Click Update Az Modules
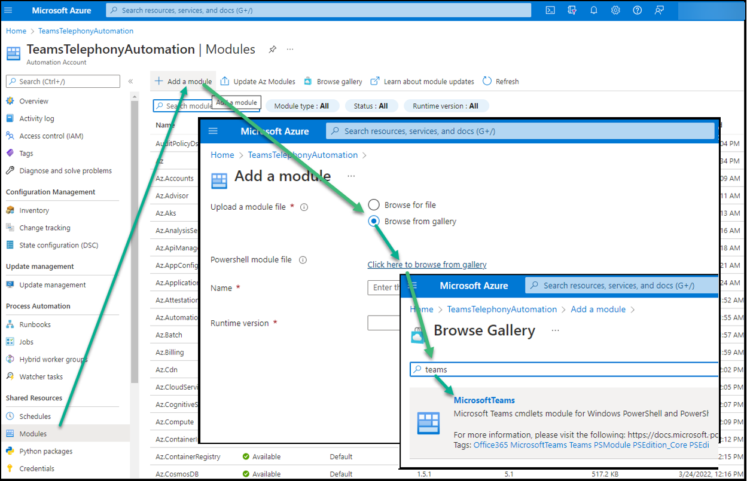 pos(258,81)
